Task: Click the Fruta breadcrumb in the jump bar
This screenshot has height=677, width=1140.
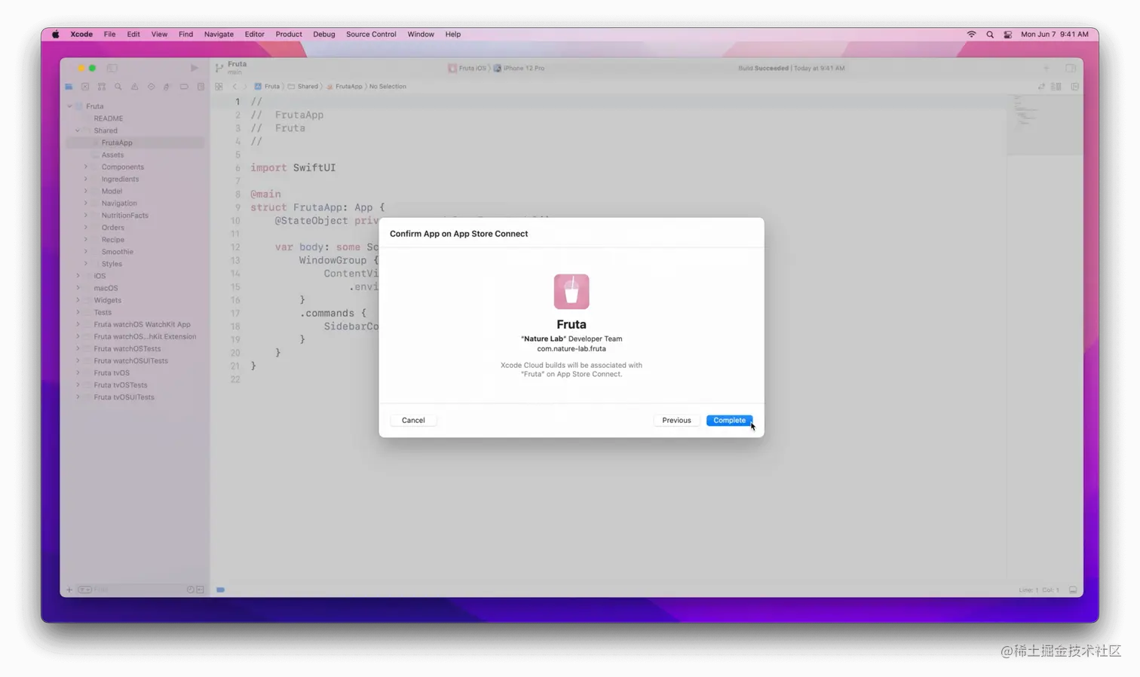Action: pos(267,87)
